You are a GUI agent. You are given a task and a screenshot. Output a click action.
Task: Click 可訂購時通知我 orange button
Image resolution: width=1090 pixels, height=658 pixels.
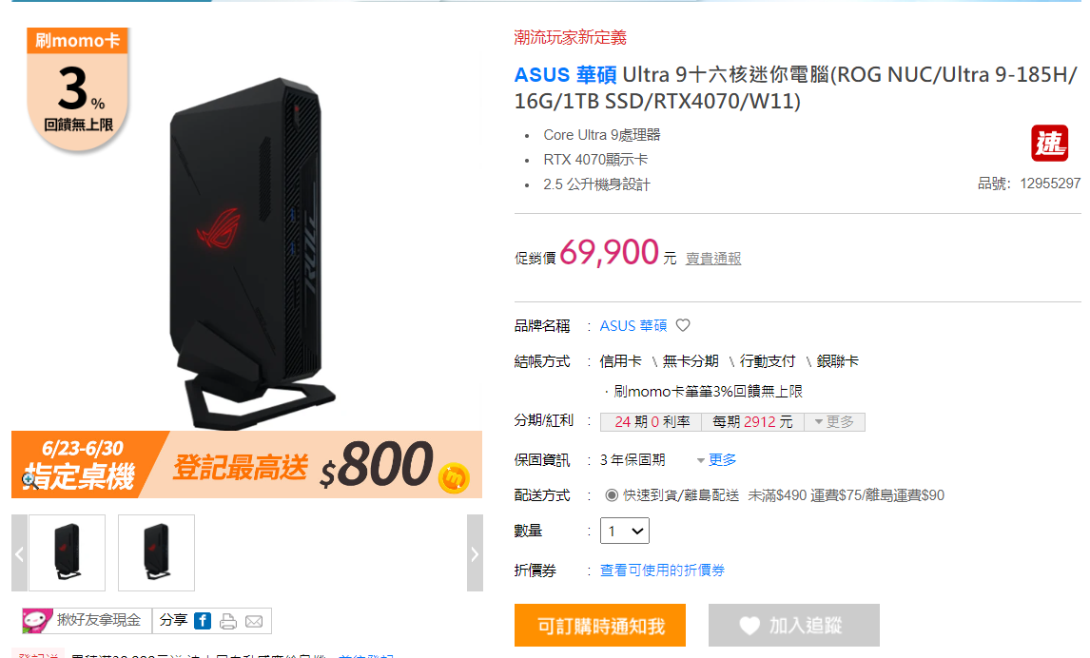tap(600, 626)
